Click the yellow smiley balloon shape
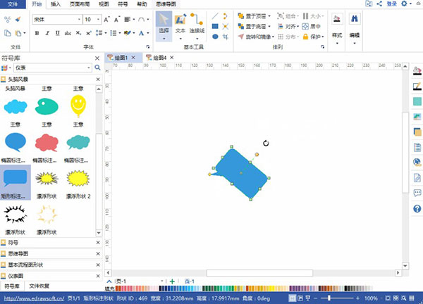This screenshot has width=423, height=304. (79, 106)
